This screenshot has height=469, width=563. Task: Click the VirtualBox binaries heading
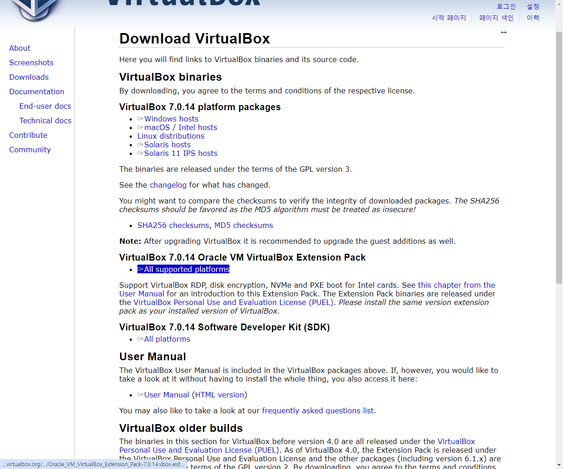(170, 77)
